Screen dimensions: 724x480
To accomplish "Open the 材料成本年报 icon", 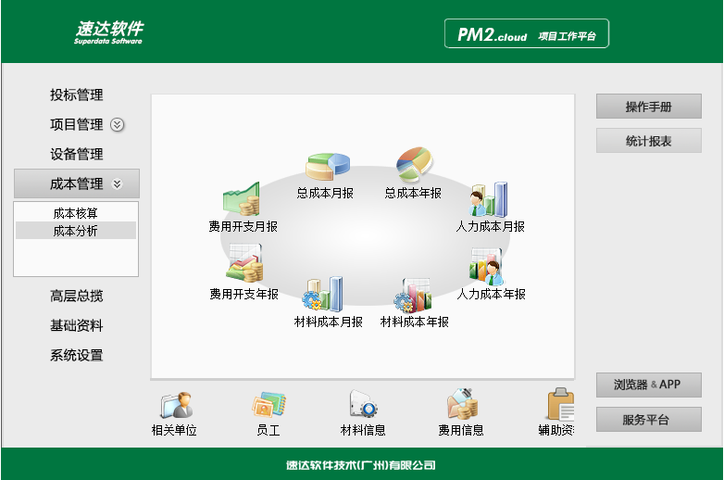I will (x=413, y=295).
